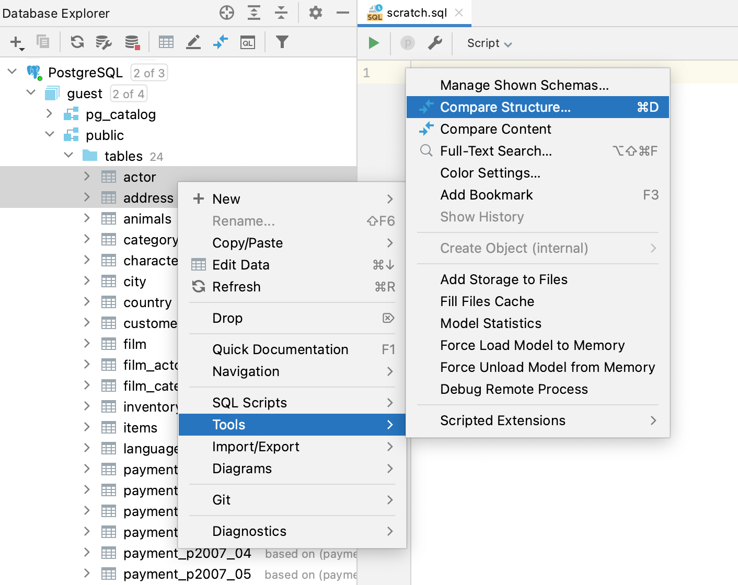Image resolution: width=738 pixels, height=585 pixels.
Task: Open the Tools submenu
Action: coord(228,425)
